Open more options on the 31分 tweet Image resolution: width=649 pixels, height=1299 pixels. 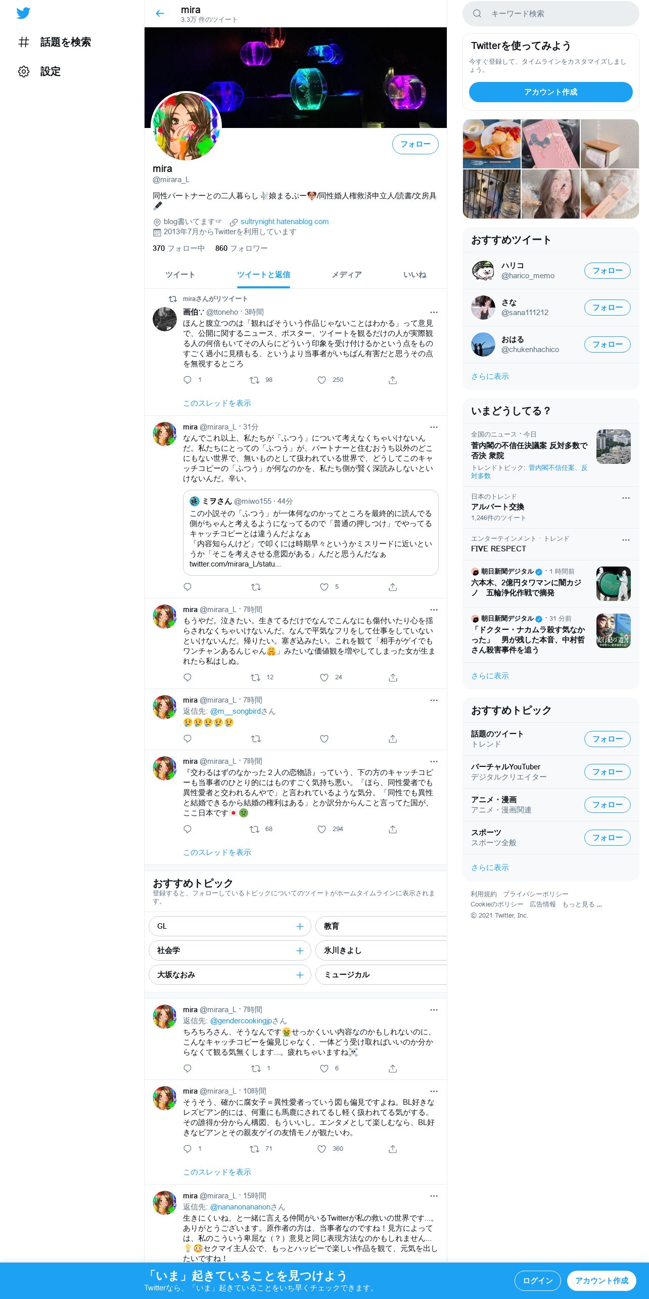434,427
